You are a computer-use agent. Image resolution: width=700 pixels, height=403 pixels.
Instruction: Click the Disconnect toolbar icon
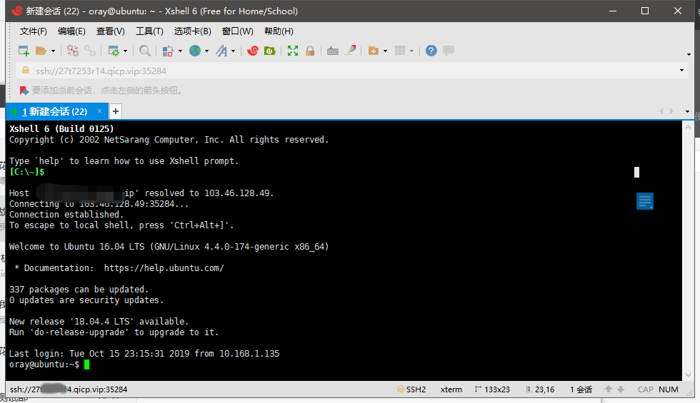coord(73,51)
